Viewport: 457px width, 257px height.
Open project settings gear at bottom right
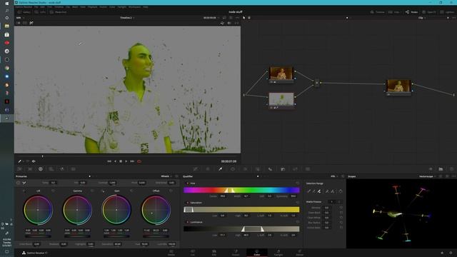pyautogui.click(x=451, y=253)
